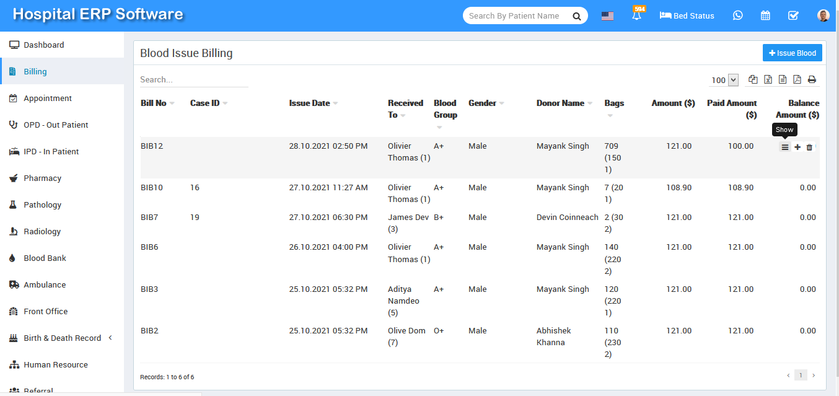Image resolution: width=839 pixels, height=396 pixels.
Task: Print the table using printer icon
Action: pos(812,79)
